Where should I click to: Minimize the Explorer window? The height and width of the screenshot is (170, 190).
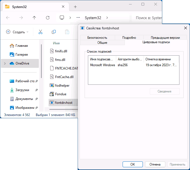click(x=130, y=4)
